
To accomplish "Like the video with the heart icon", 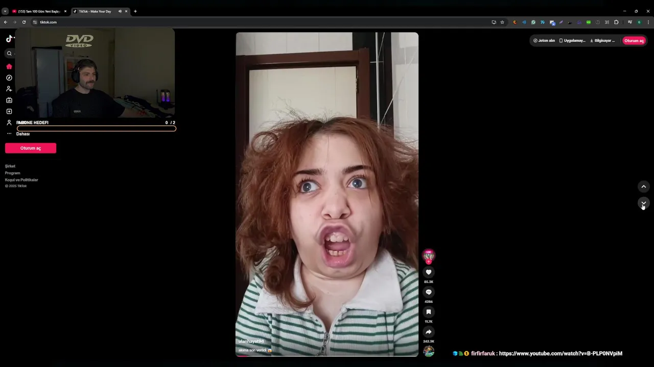I will pyautogui.click(x=429, y=272).
